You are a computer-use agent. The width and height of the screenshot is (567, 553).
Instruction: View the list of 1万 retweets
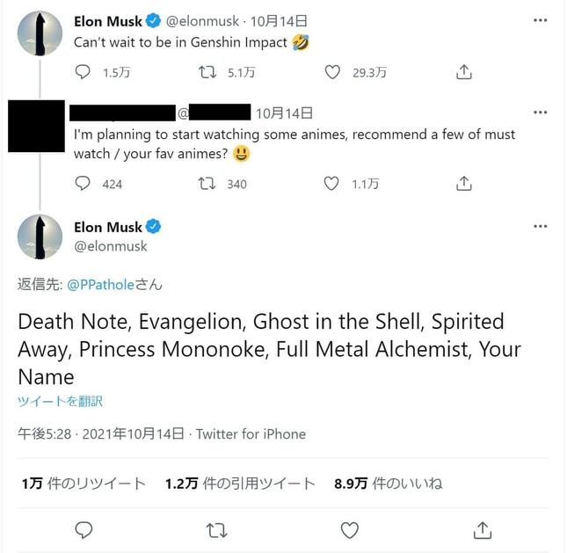click(x=84, y=484)
